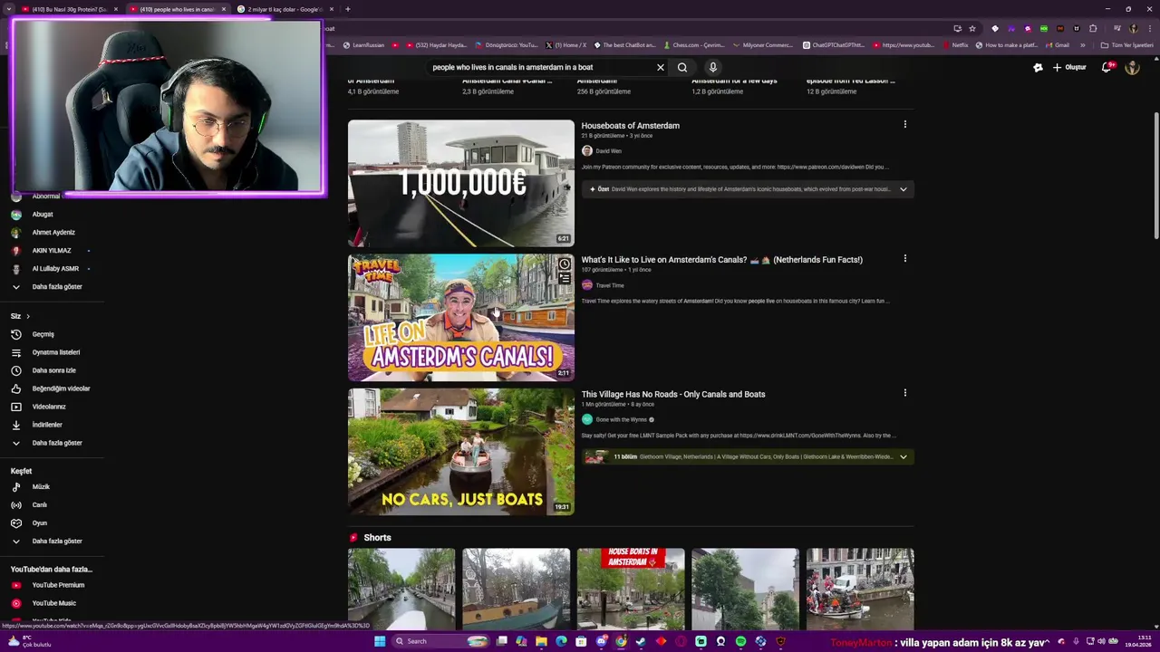
Task: Expand the 11 bölüm chapters list
Action: coord(903,456)
